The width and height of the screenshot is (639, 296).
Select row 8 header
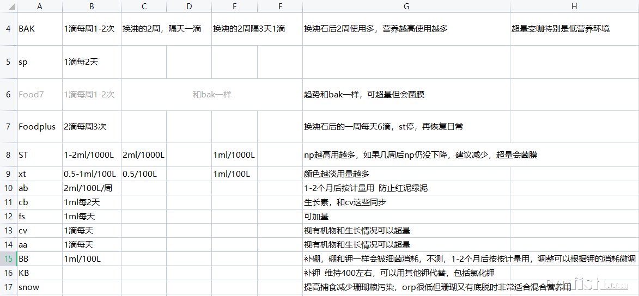8,155
